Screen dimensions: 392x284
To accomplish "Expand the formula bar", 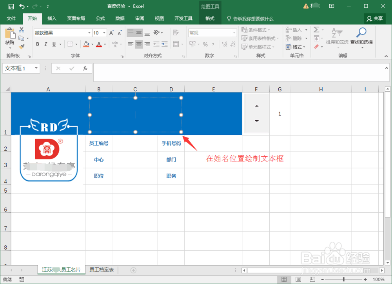I will coord(387,68).
